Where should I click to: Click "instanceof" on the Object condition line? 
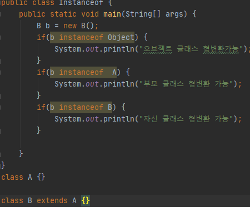coord(81,37)
